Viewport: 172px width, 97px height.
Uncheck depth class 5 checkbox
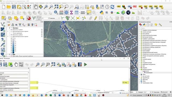(x=11, y=40)
